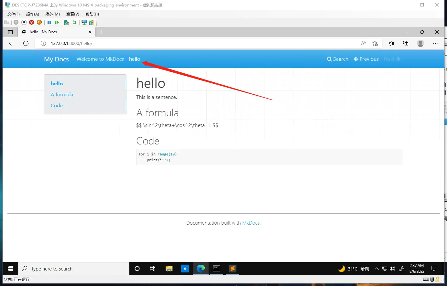
Task: Open Sublime Text from the taskbar
Action: 232,269
